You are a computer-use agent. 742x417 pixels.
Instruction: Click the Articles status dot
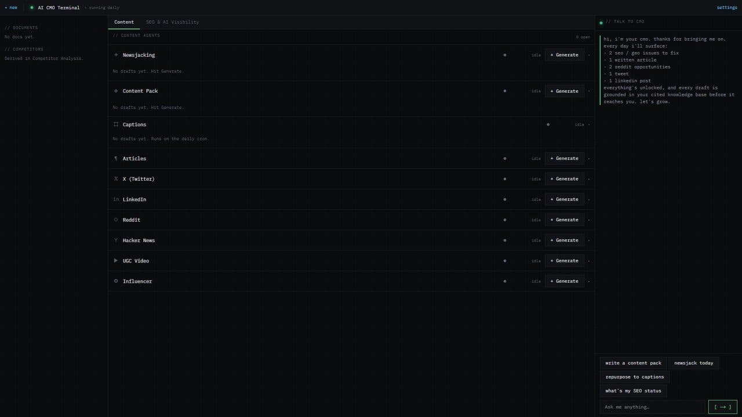[504, 158]
